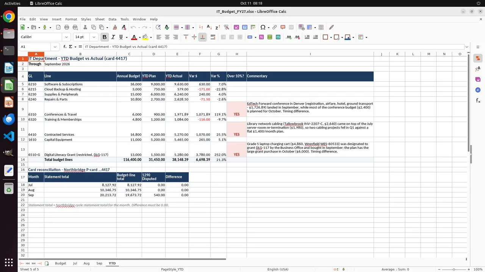Insert an image into the sheet
The width and height of the screenshot is (485, 272).
click(x=236, y=27)
